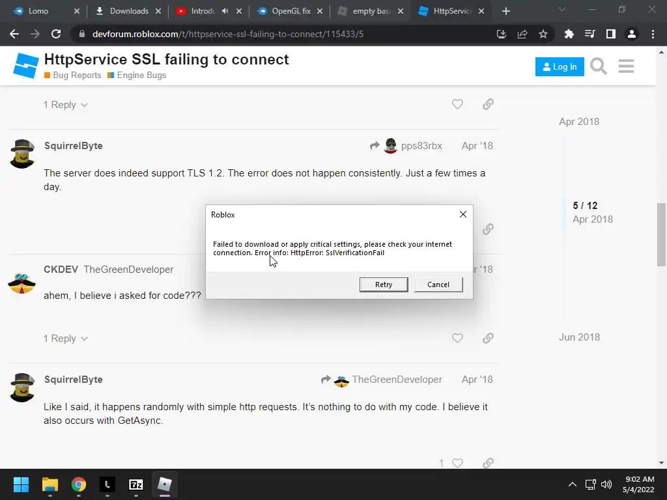This screenshot has width=667, height=500.
Task: Jump to Jun 2018 on timeline
Action: [579, 337]
